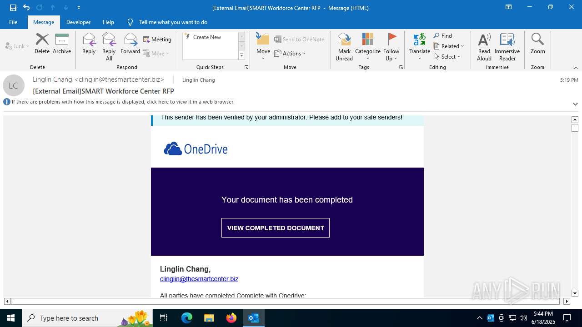Click the view in web browser info bar
This screenshot has height=327, width=582.
point(123,102)
